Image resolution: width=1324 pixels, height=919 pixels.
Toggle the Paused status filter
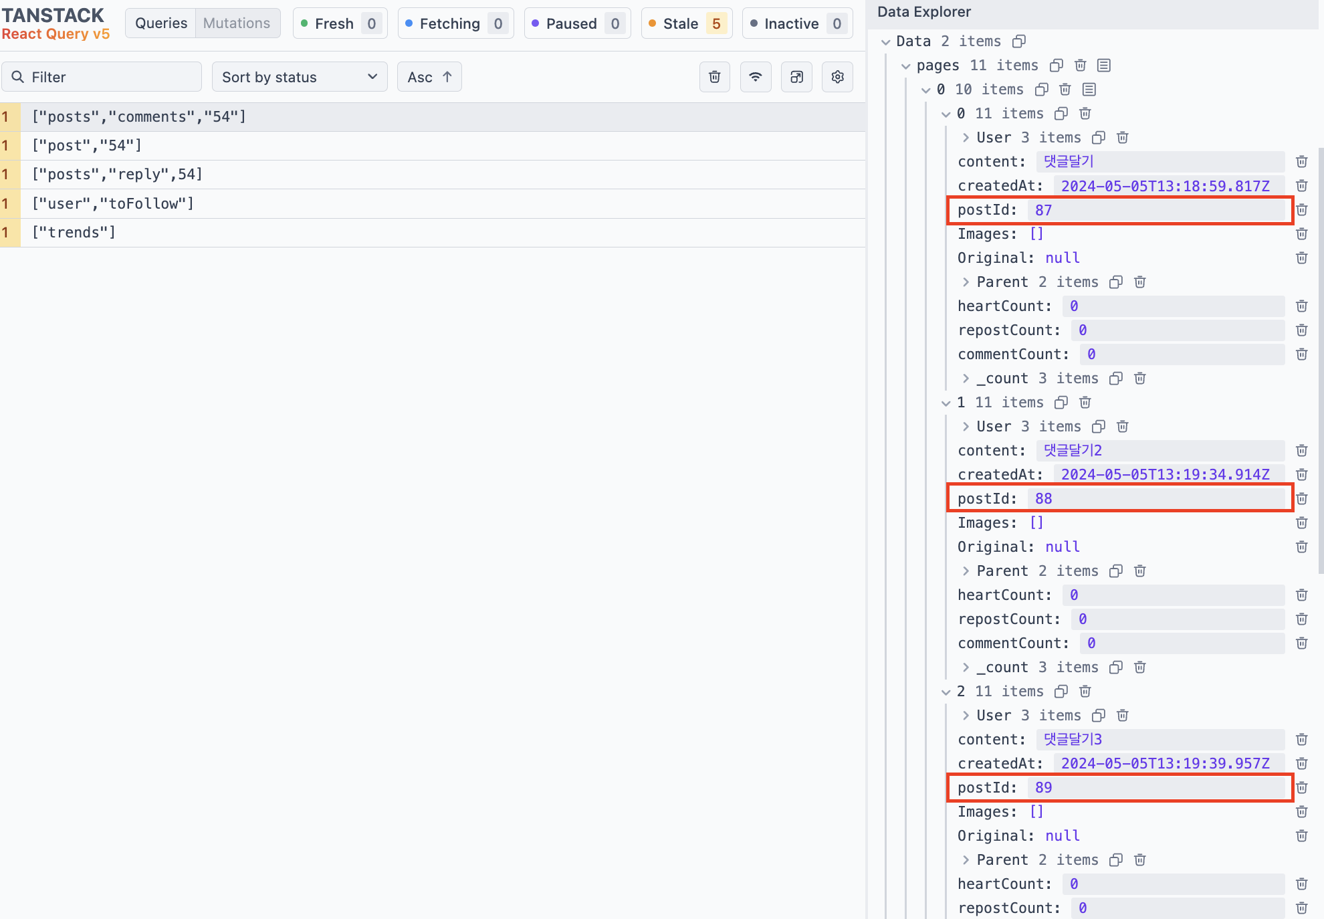coord(578,23)
